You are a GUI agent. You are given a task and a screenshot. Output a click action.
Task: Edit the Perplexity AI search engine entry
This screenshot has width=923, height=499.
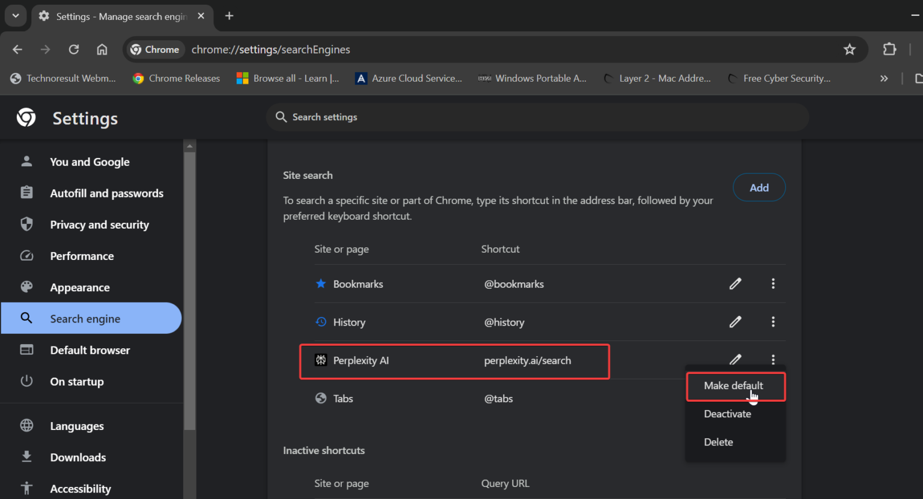[736, 360]
